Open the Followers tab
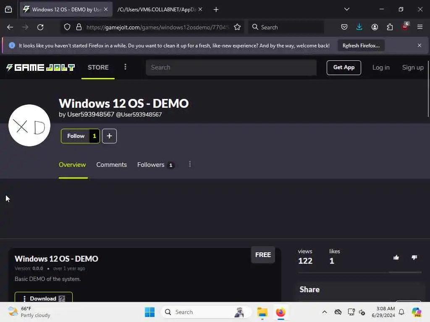Viewport: 430px width, 322px height. tap(155, 165)
